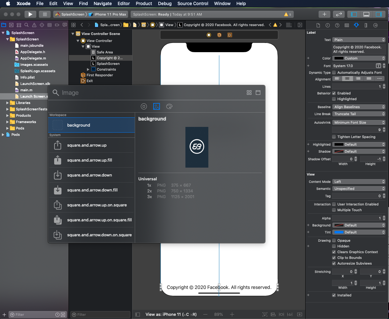Open the Text type Plain dropdown
Image resolution: width=389 pixels, height=319 pixels.
359,40
